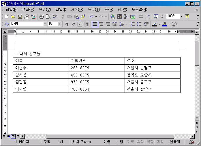Set justified paragraph alignment
Image resolution: width=201 pixels, height=146 pixels.
pos(95,24)
